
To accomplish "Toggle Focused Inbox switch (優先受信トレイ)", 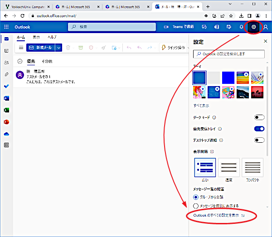I will 259,129.
